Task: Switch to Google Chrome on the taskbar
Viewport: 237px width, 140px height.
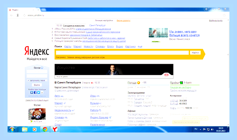Action: click(x=45, y=129)
